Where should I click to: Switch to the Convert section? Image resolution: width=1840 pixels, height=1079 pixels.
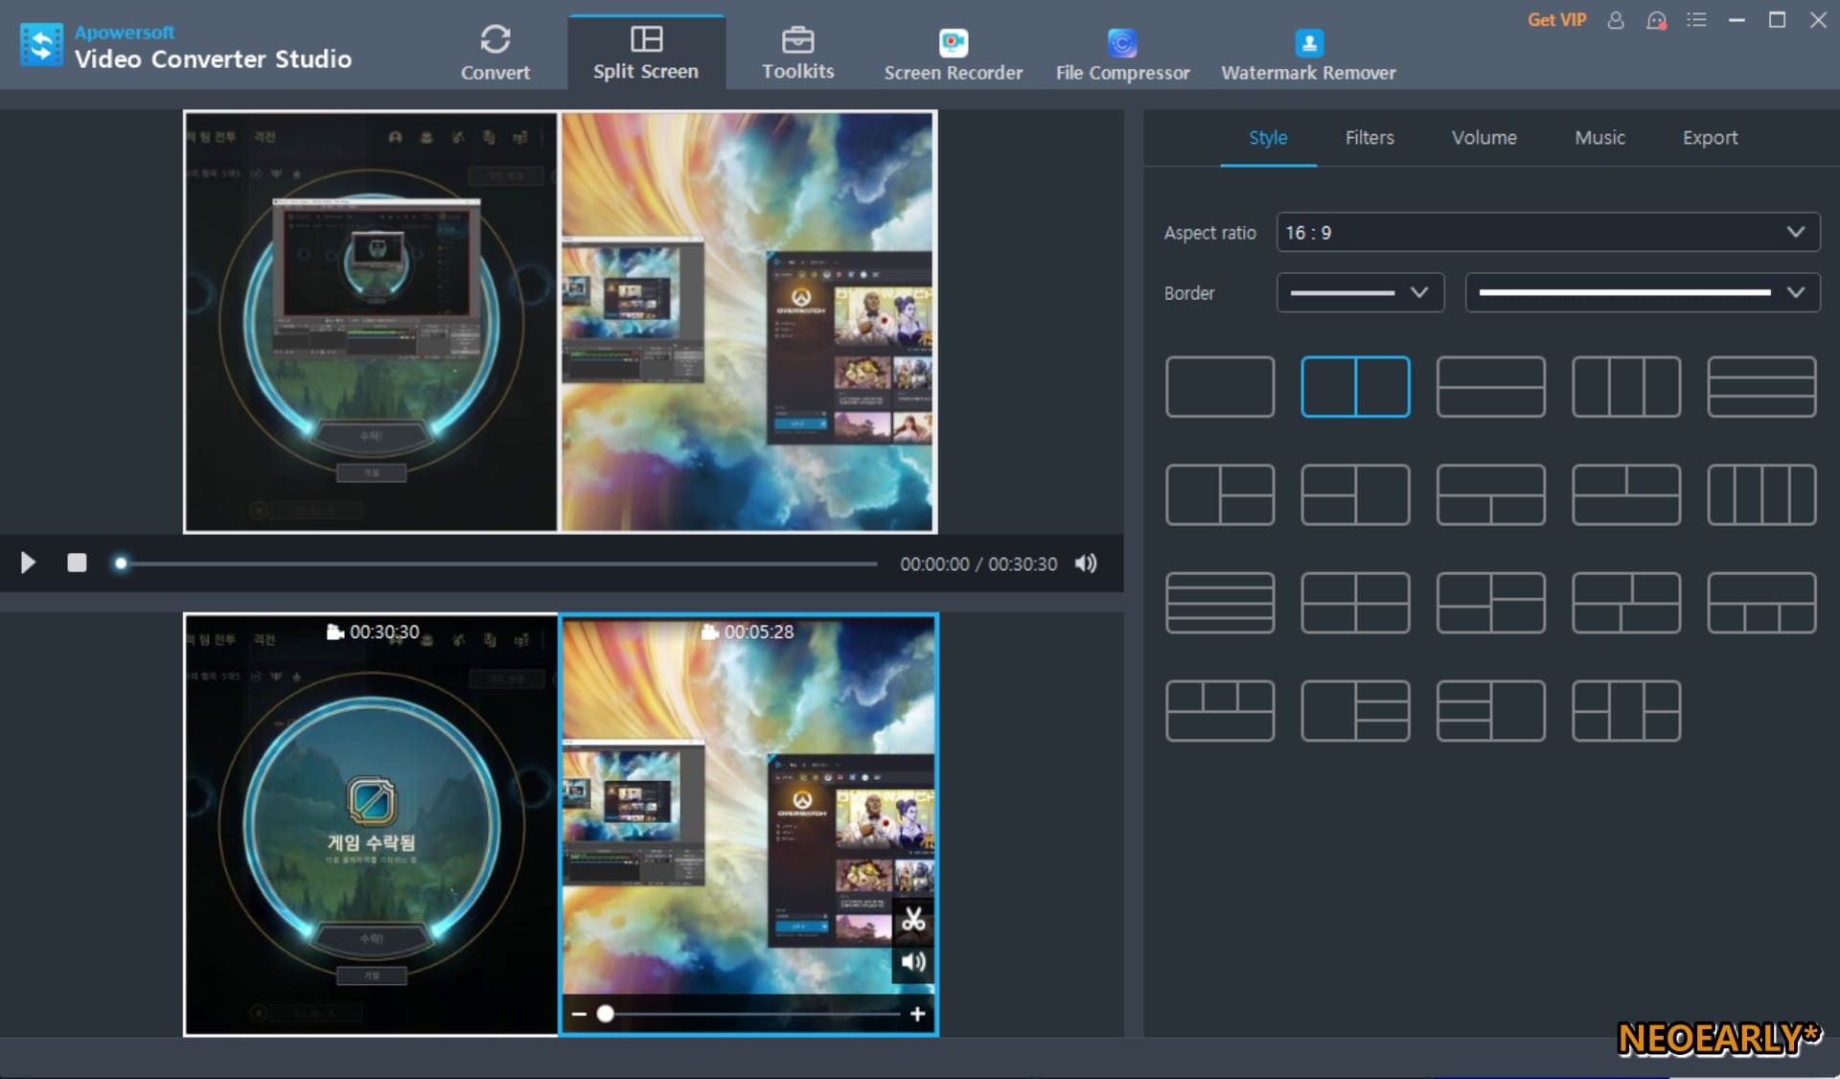(x=494, y=53)
